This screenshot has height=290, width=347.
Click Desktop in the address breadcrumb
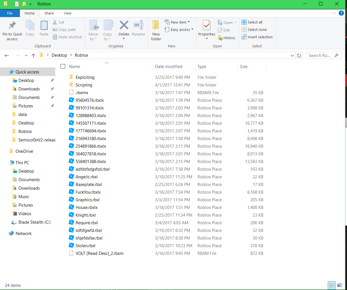pyautogui.click(x=59, y=55)
